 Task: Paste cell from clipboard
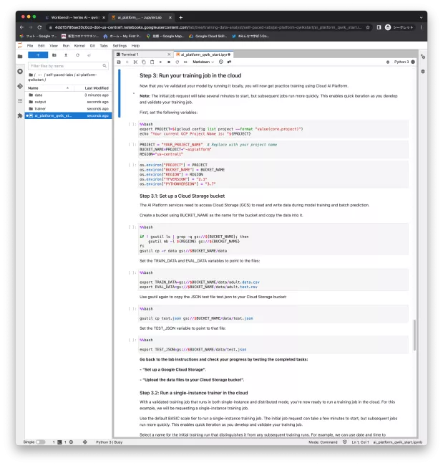(x=152, y=62)
